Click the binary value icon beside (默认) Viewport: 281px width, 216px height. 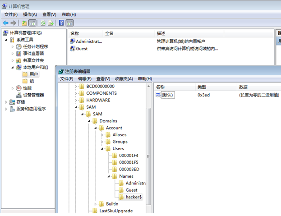(158, 95)
